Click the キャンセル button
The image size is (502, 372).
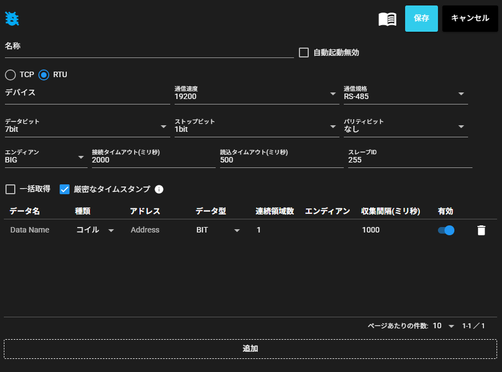(x=470, y=19)
